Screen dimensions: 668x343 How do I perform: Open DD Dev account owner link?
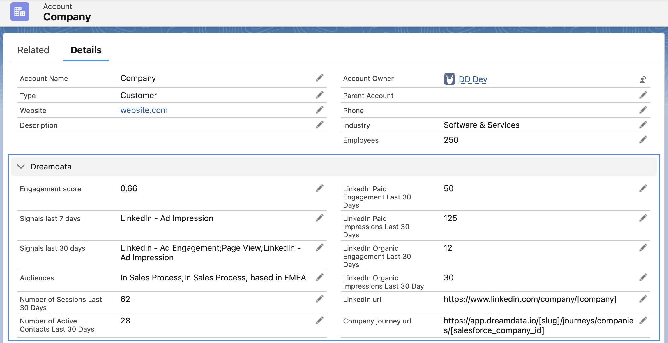click(473, 79)
